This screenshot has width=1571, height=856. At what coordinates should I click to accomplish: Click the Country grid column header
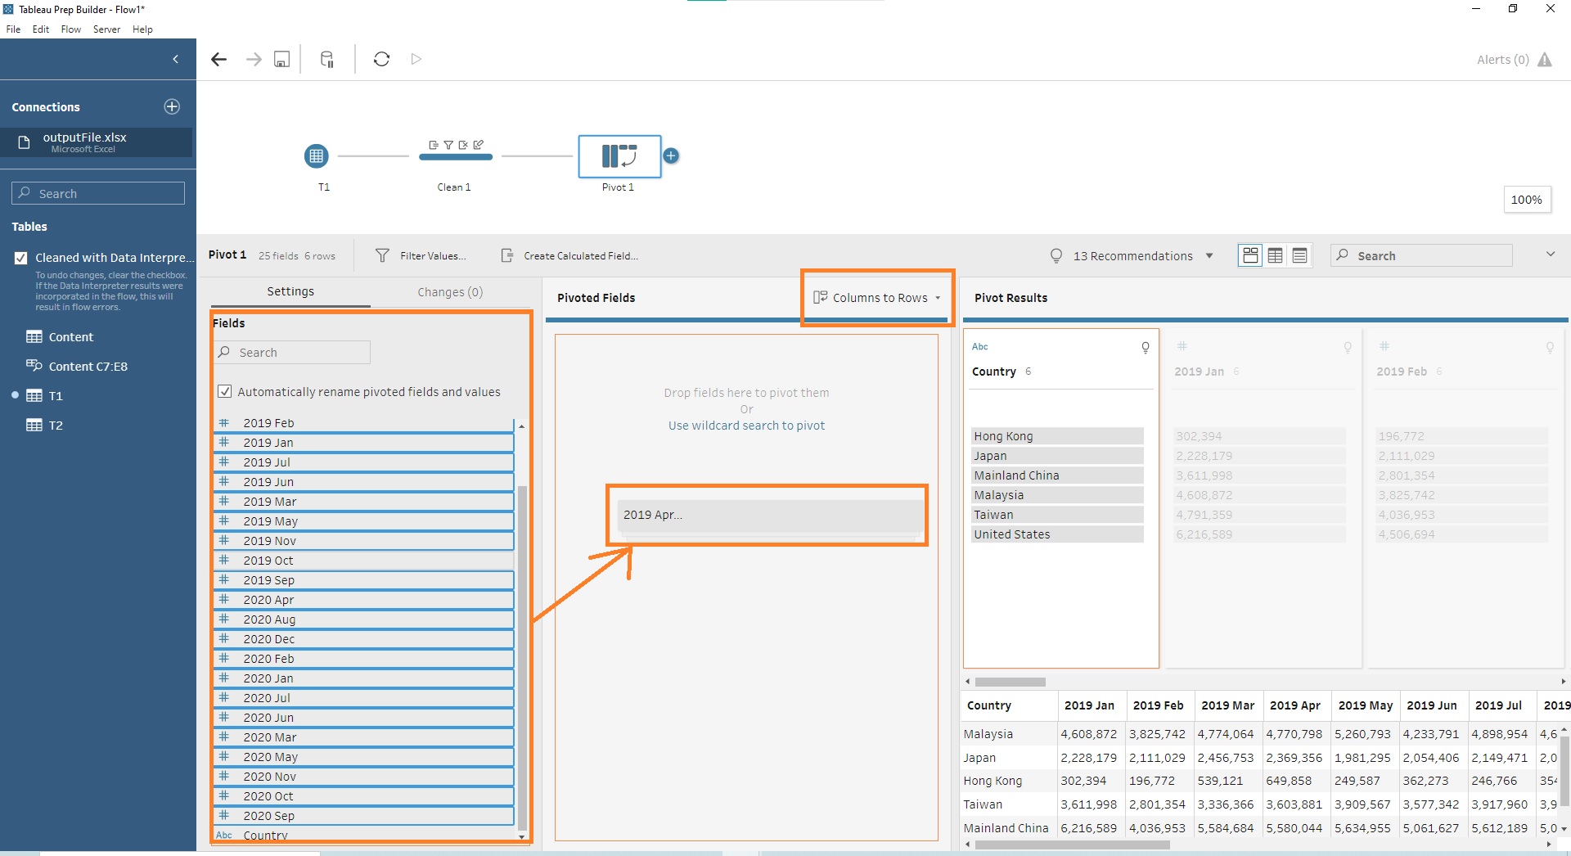coord(1008,705)
